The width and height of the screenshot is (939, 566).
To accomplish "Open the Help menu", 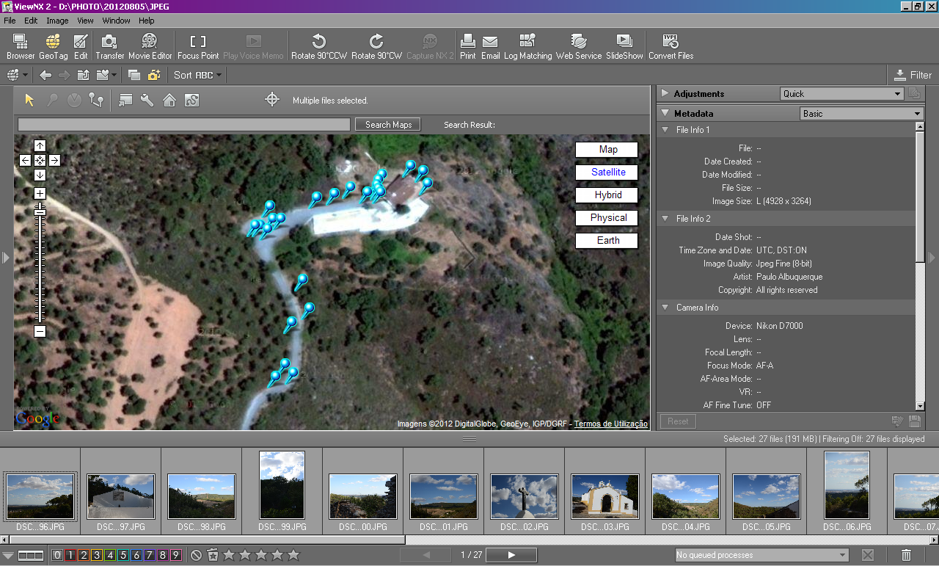I will [146, 21].
